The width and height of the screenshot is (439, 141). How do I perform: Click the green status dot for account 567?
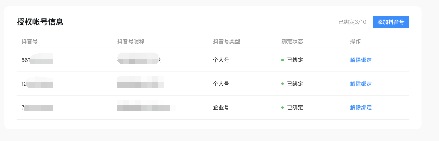(x=283, y=60)
